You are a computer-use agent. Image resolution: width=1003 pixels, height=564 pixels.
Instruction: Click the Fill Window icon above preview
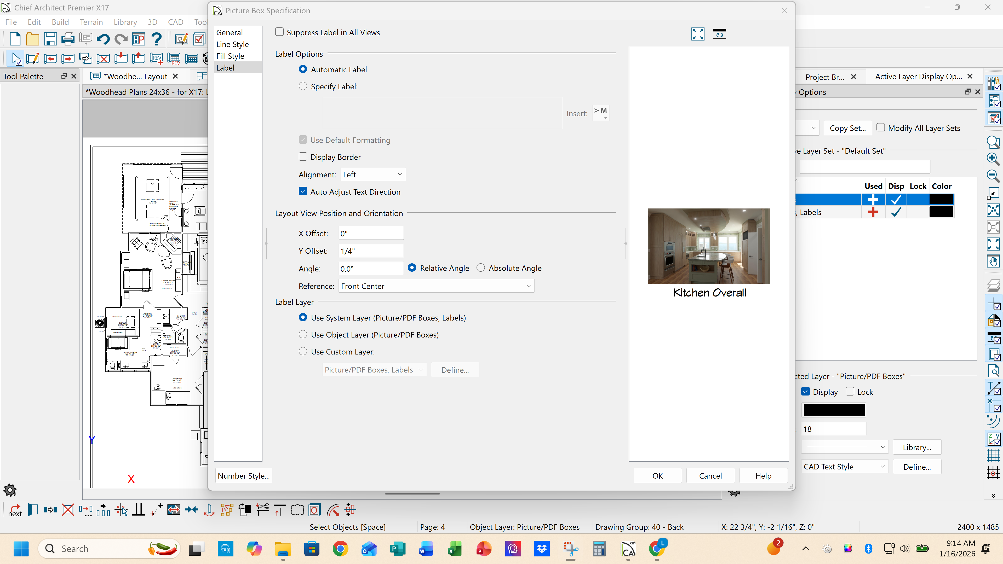(697, 34)
